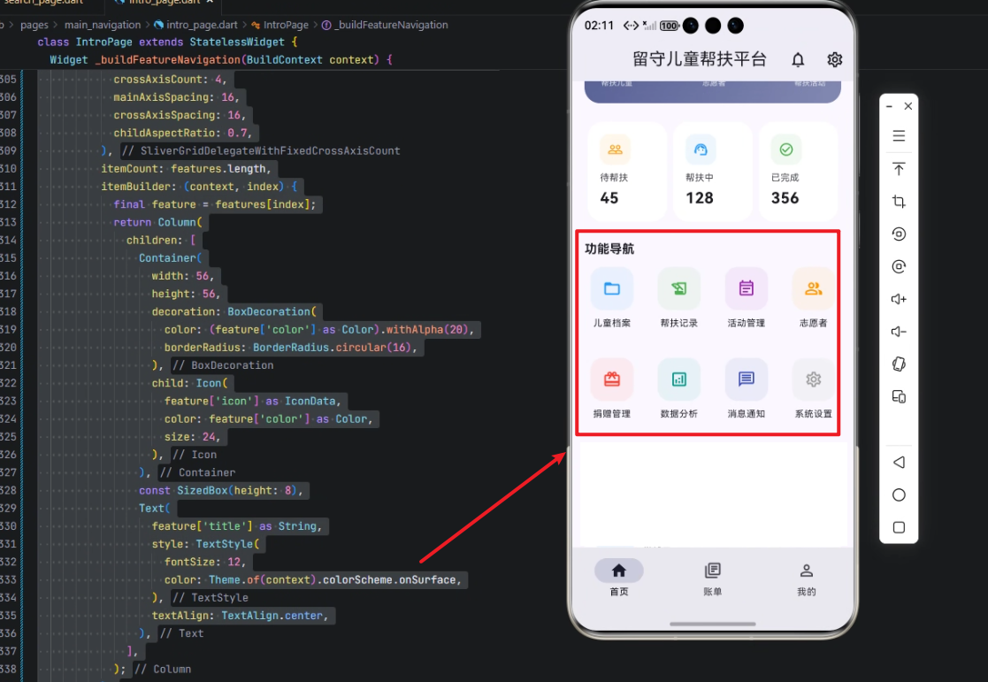Viewport: 988px width, 682px height.
Task: Click the 'width: 56,' code line
Action: (x=183, y=276)
